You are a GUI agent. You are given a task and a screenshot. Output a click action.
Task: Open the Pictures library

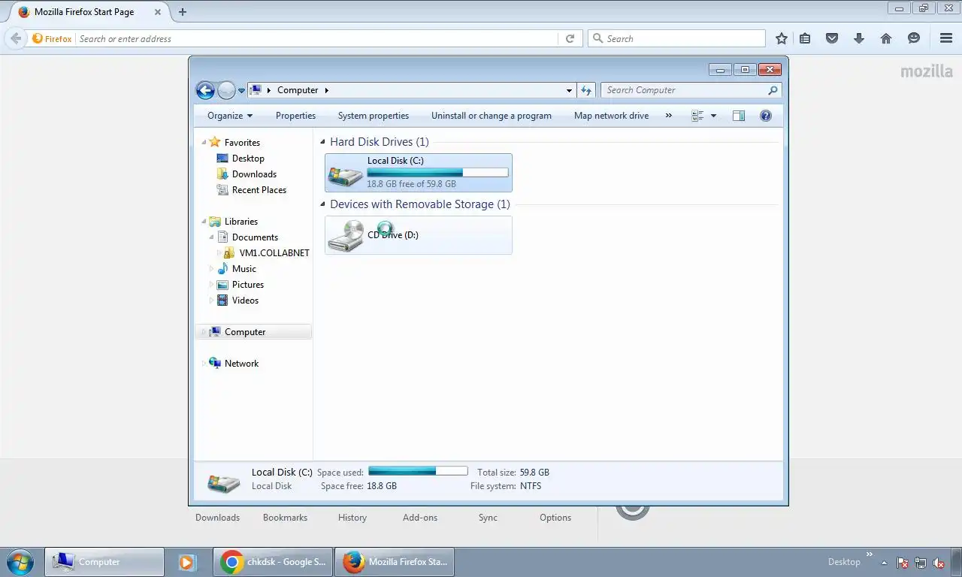tap(247, 285)
